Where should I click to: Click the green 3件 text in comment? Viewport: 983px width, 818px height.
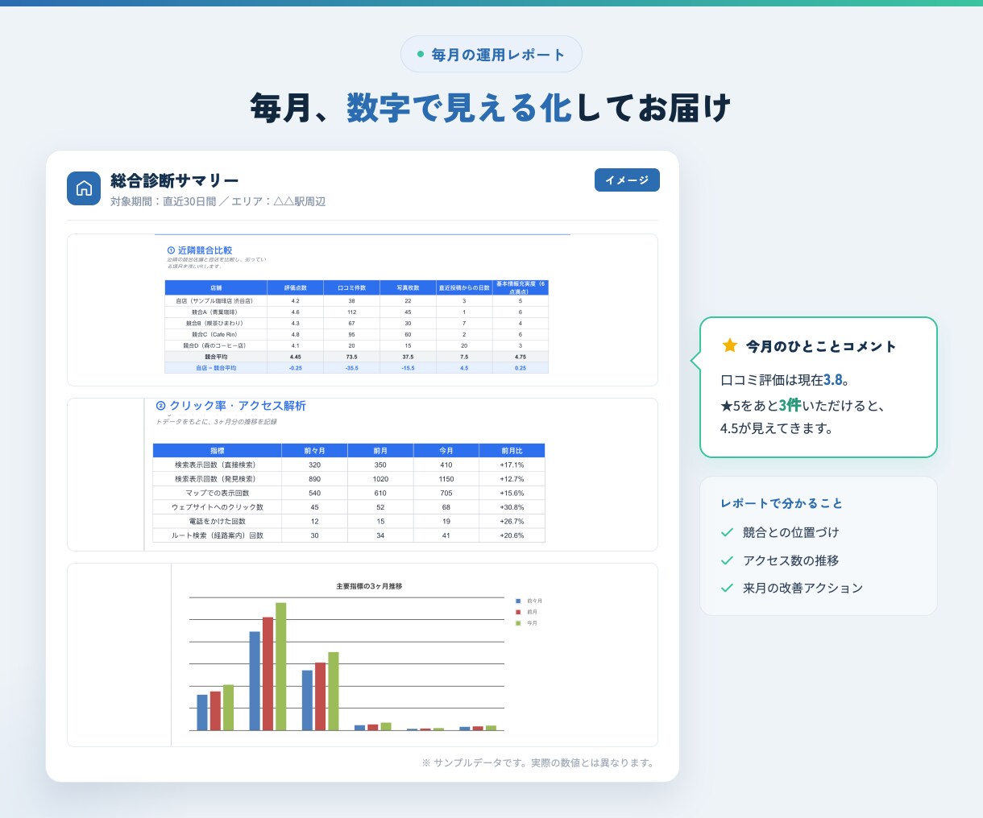(x=790, y=405)
